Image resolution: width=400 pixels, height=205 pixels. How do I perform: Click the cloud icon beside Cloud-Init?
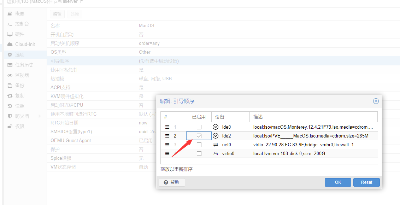coord(10,45)
